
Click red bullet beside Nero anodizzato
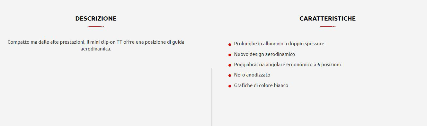coord(230,76)
